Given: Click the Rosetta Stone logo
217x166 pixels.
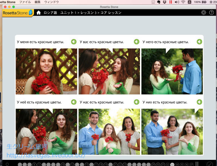Looking at the screenshot, I should click(18, 13).
